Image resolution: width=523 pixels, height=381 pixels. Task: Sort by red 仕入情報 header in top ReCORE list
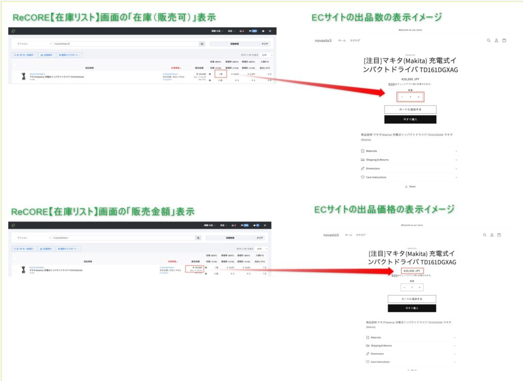176,68
